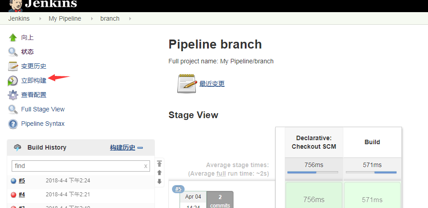This screenshot has width=428, height=208.
Task: Click Stage View heading
Action: coord(193,115)
